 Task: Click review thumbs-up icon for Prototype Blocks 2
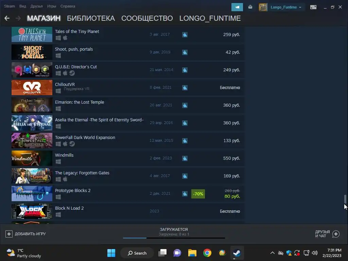click(x=185, y=193)
